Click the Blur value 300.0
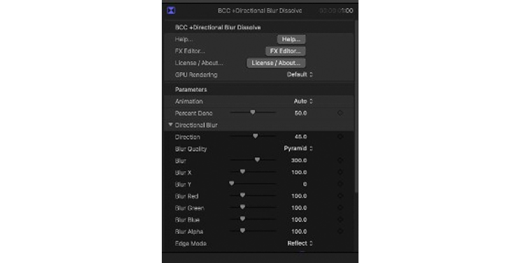 point(299,160)
